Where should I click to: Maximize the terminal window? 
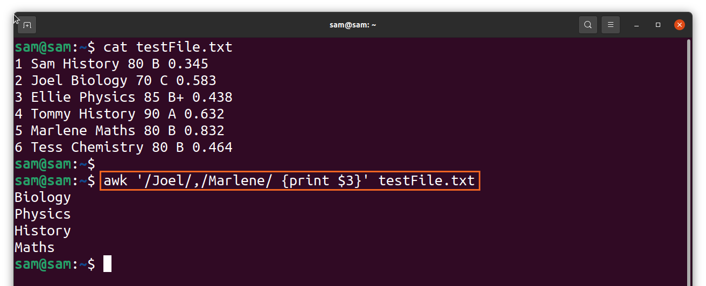click(658, 25)
